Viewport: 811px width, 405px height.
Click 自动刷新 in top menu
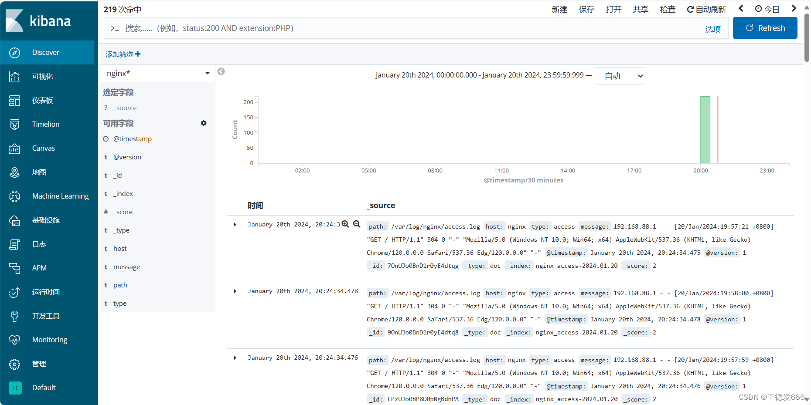pyautogui.click(x=706, y=9)
